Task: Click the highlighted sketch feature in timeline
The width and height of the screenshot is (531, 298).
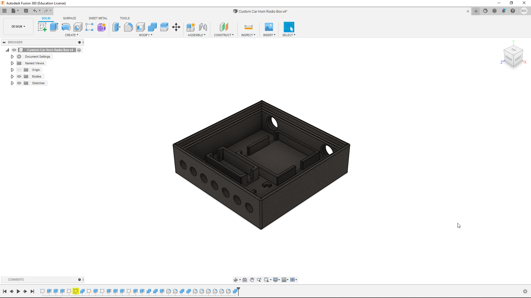Action: coord(76,291)
